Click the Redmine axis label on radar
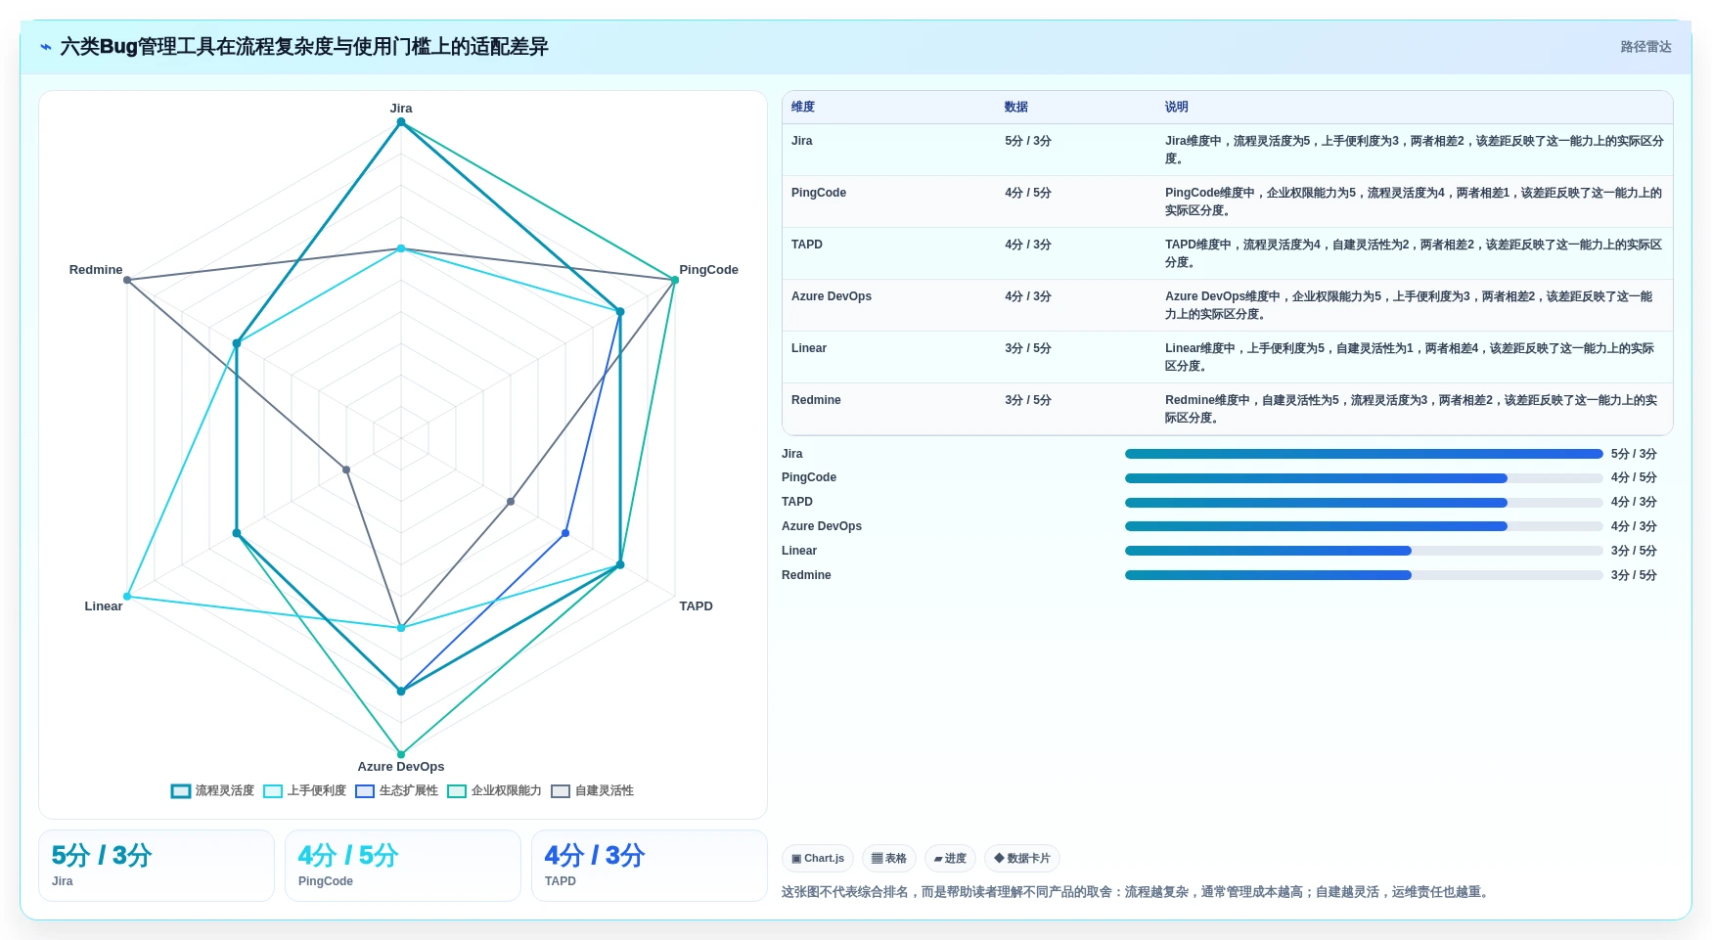The height and width of the screenshot is (940, 1712). tap(96, 270)
